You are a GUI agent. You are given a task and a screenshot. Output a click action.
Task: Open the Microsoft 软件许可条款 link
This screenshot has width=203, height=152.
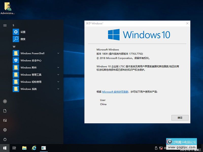tap(115, 92)
